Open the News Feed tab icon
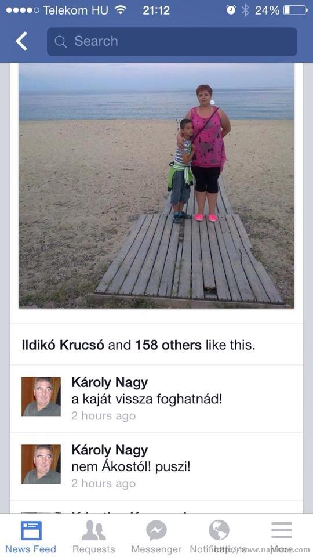The height and width of the screenshot is (557, 313). (x=31, y=530)
